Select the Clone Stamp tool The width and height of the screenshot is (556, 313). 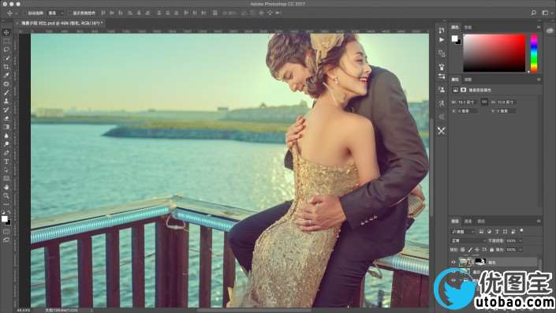[x=6, y=101]
